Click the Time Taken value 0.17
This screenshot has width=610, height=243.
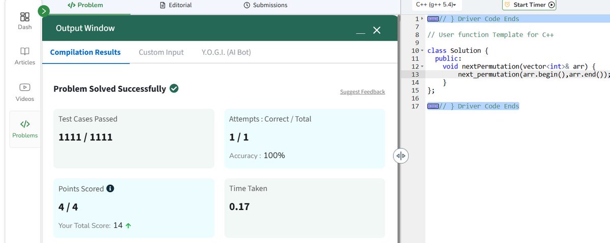point(239,206)
